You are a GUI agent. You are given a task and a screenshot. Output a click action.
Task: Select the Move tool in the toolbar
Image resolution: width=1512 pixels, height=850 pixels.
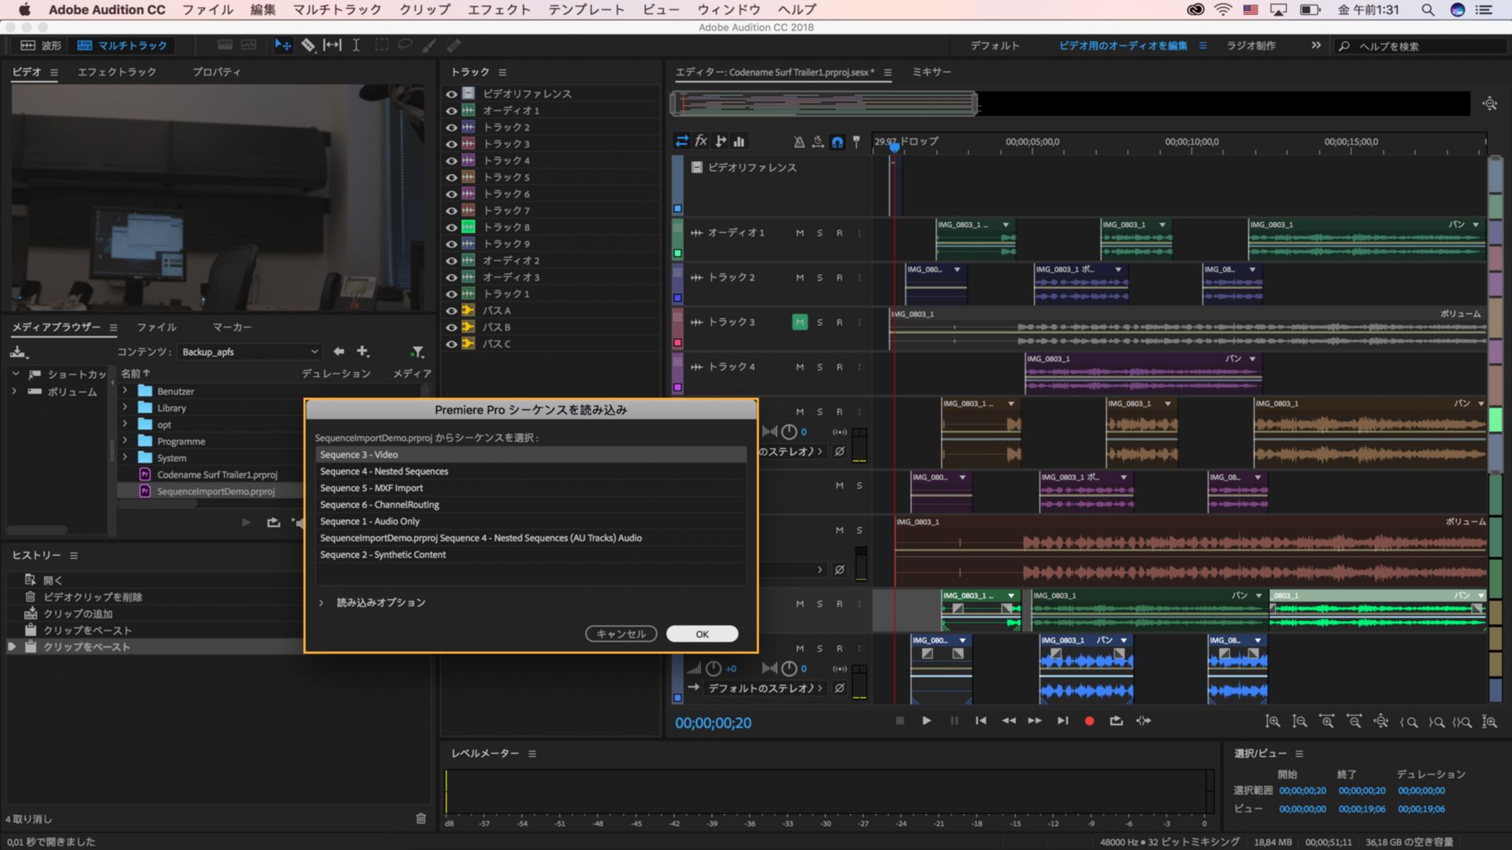(283, 45)
